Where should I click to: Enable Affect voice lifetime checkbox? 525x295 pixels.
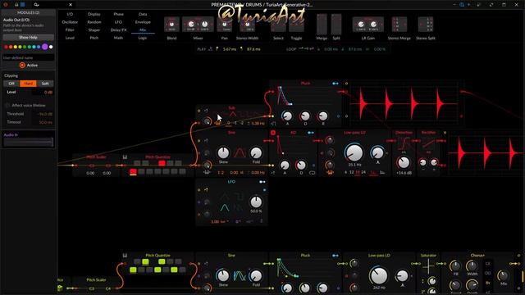7,106
